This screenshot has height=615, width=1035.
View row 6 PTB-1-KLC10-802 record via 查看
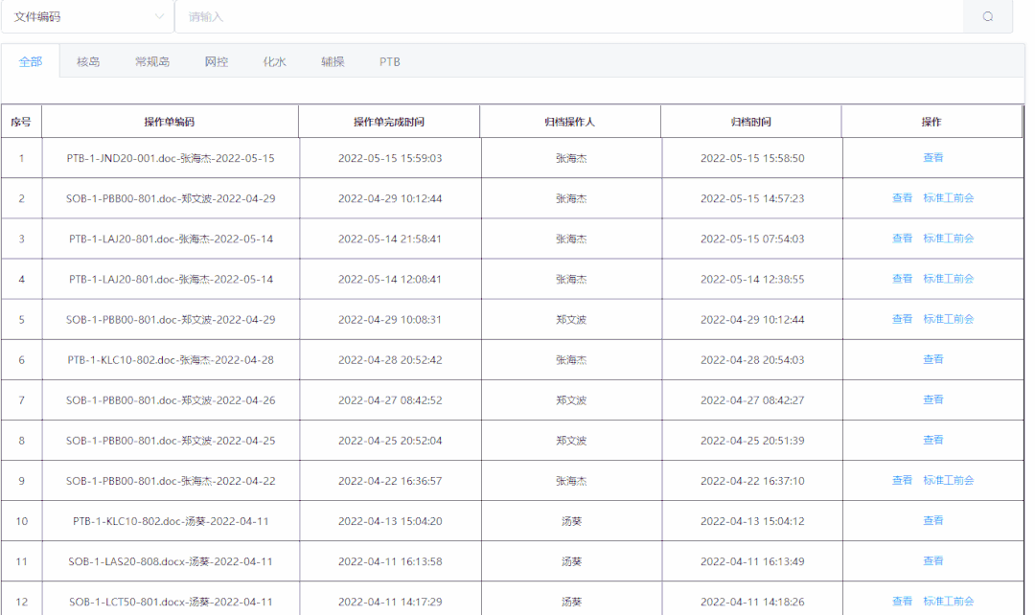tap(932, 359)
